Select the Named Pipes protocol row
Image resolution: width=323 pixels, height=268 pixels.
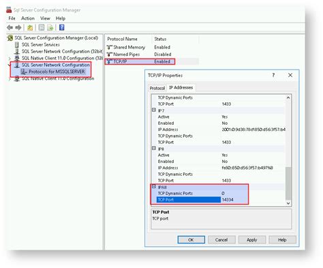pyautogui.click(x=139, y=55)
